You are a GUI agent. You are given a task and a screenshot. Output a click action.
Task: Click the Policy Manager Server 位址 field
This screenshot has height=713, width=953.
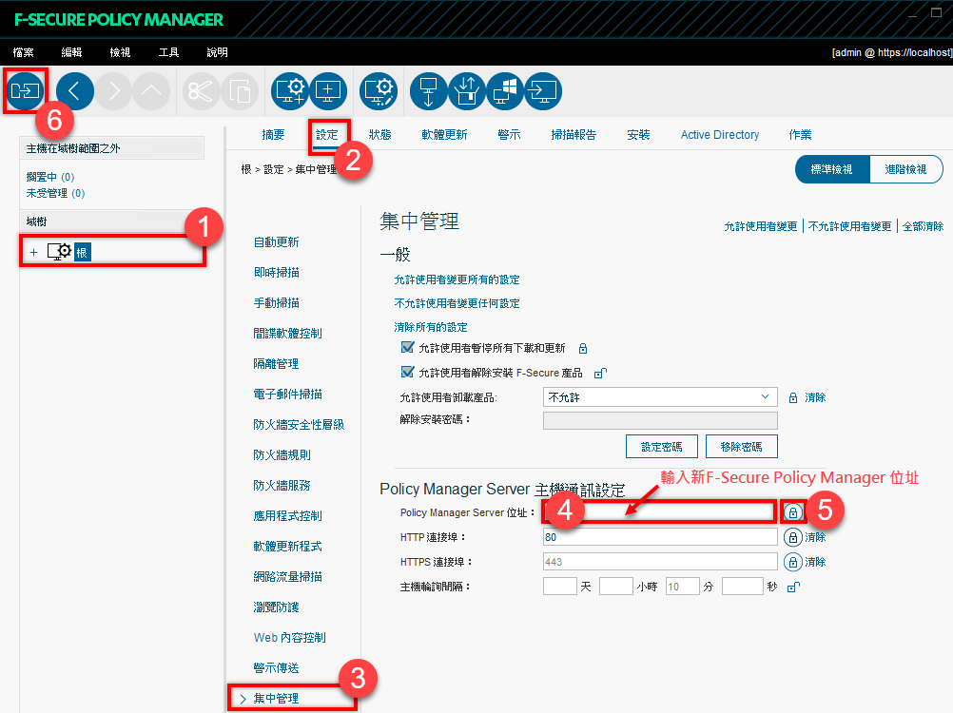point(660,512)
